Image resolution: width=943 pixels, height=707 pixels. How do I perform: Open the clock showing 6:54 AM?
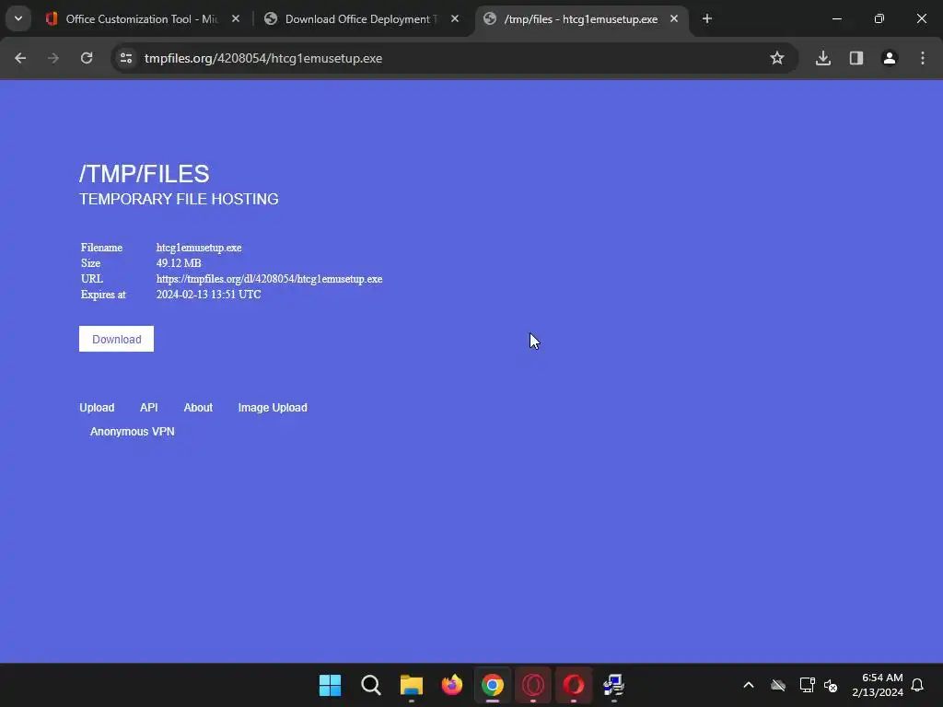point(878,685)
